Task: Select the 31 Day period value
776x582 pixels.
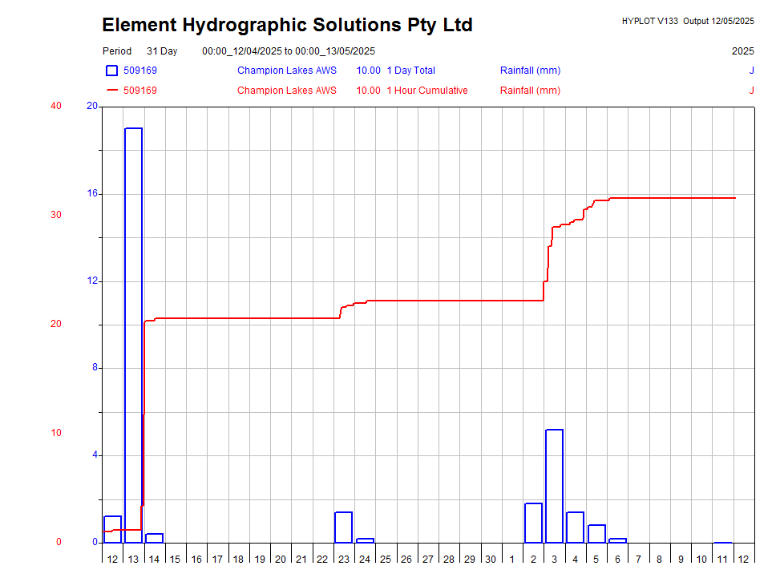Action: (x=162, y=51)
